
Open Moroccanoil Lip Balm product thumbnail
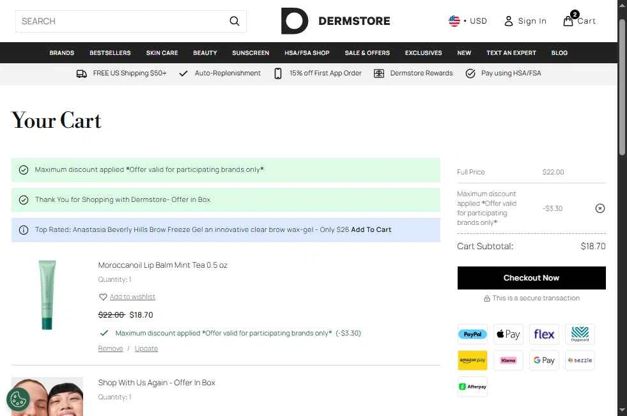point(47,295)
